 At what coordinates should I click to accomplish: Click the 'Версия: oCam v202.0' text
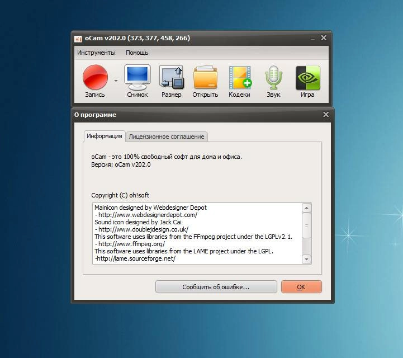[x=121, y=164]
